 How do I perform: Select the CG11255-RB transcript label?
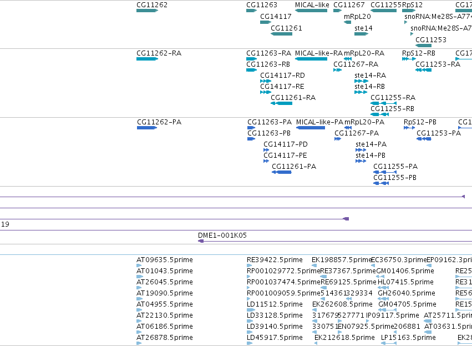tap(392, 108)
